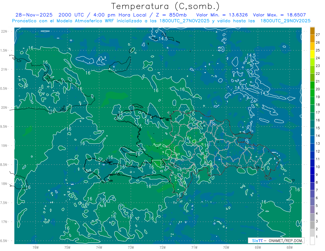Click 'Valor Min. = 13.6326' value

click(x=222, y=15)
